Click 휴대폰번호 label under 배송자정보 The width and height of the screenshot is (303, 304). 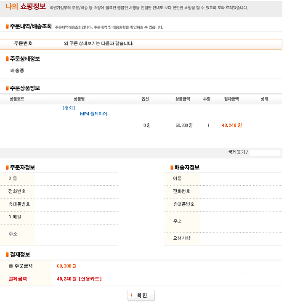point(184,204)
